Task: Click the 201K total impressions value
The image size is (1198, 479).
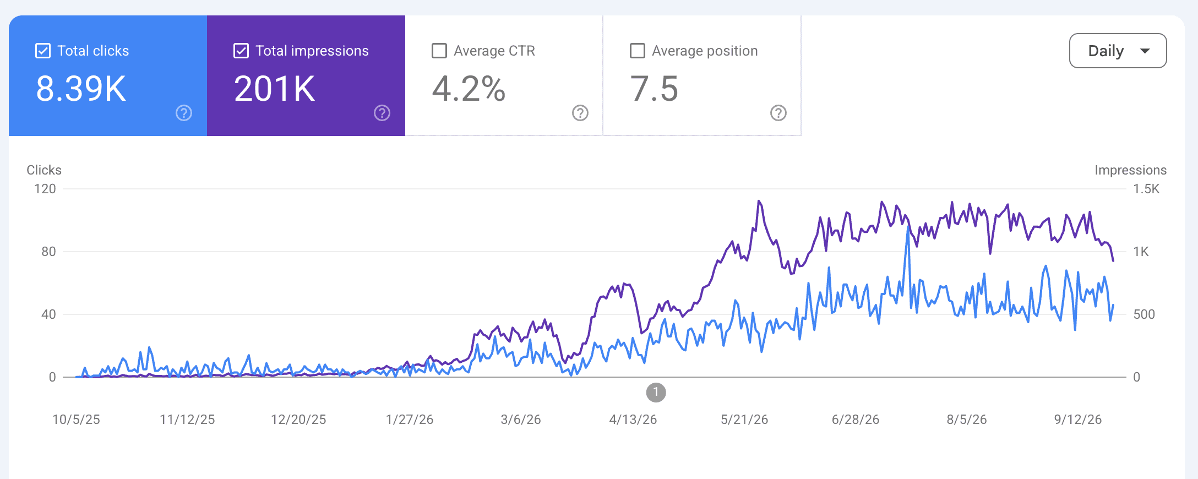Action: coord(275,89)
